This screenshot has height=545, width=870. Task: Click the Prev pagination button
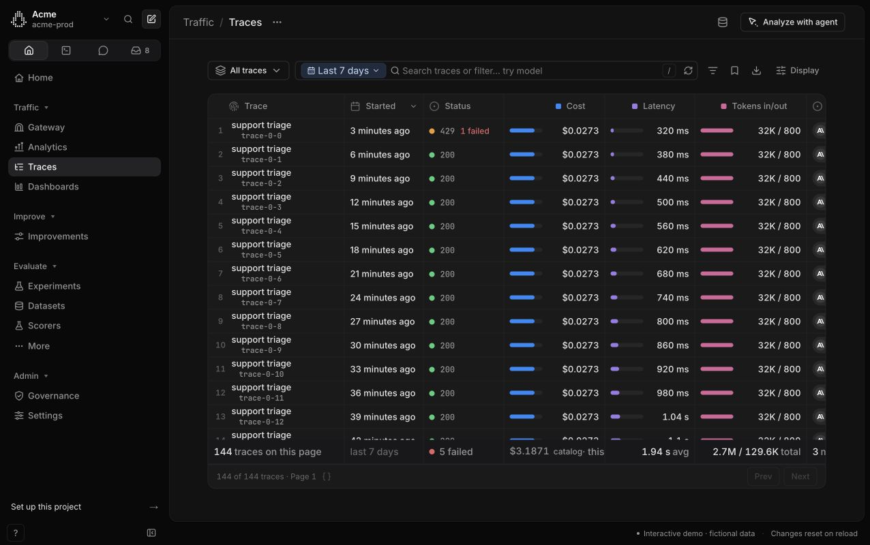[x=764, y=476]
